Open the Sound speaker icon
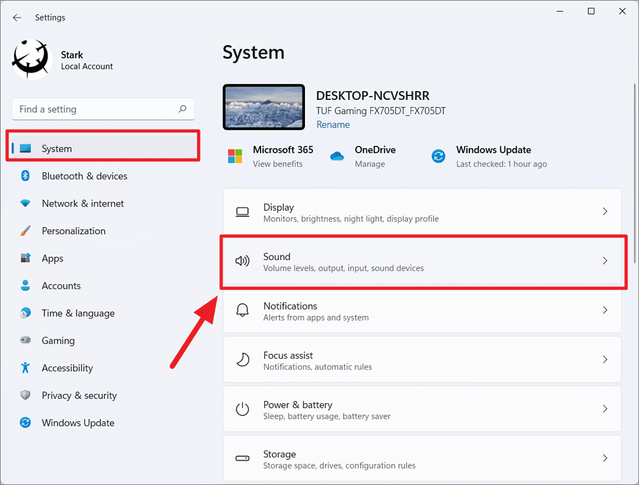 point(242,261)
